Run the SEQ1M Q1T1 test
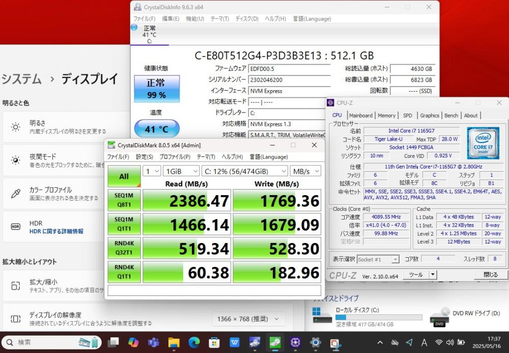Screen dimensions: 509x353 coord(124,224)
